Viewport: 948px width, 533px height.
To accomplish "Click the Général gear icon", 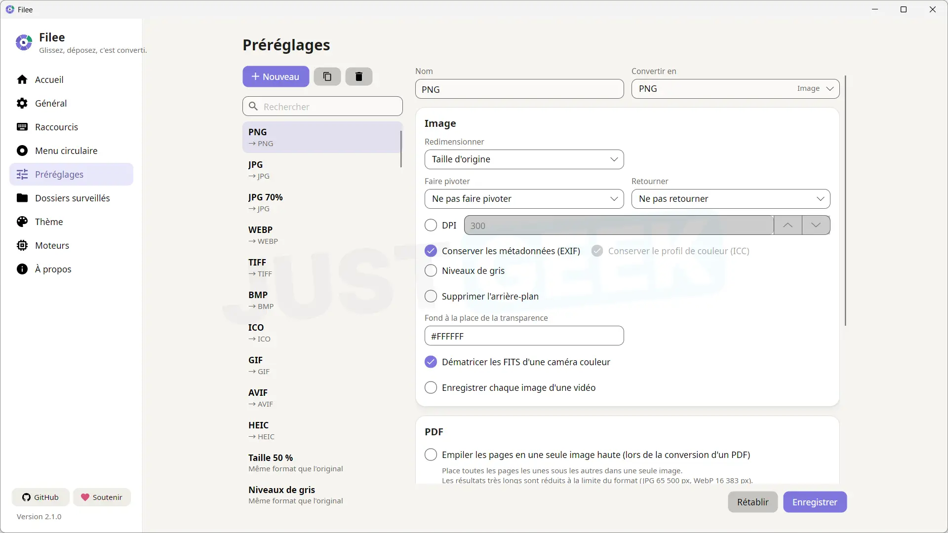I will point(22,103).
